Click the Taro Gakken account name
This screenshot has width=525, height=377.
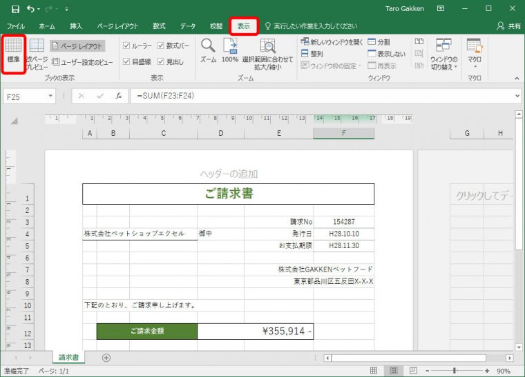coord(405,9)
